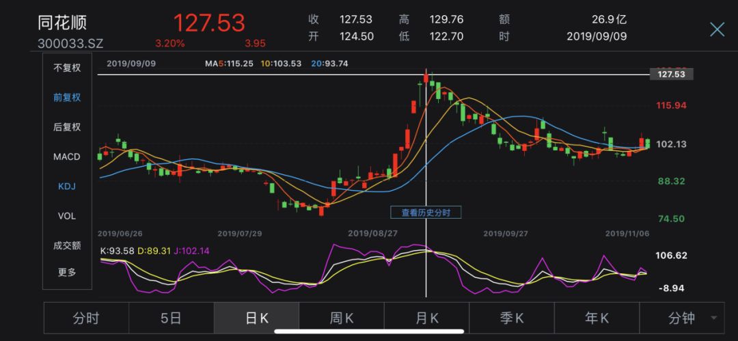Viewport: 738px width, 341px height.
Task: Tap the 106.62 KDJ axis label
Action: [x=671, y=256]
